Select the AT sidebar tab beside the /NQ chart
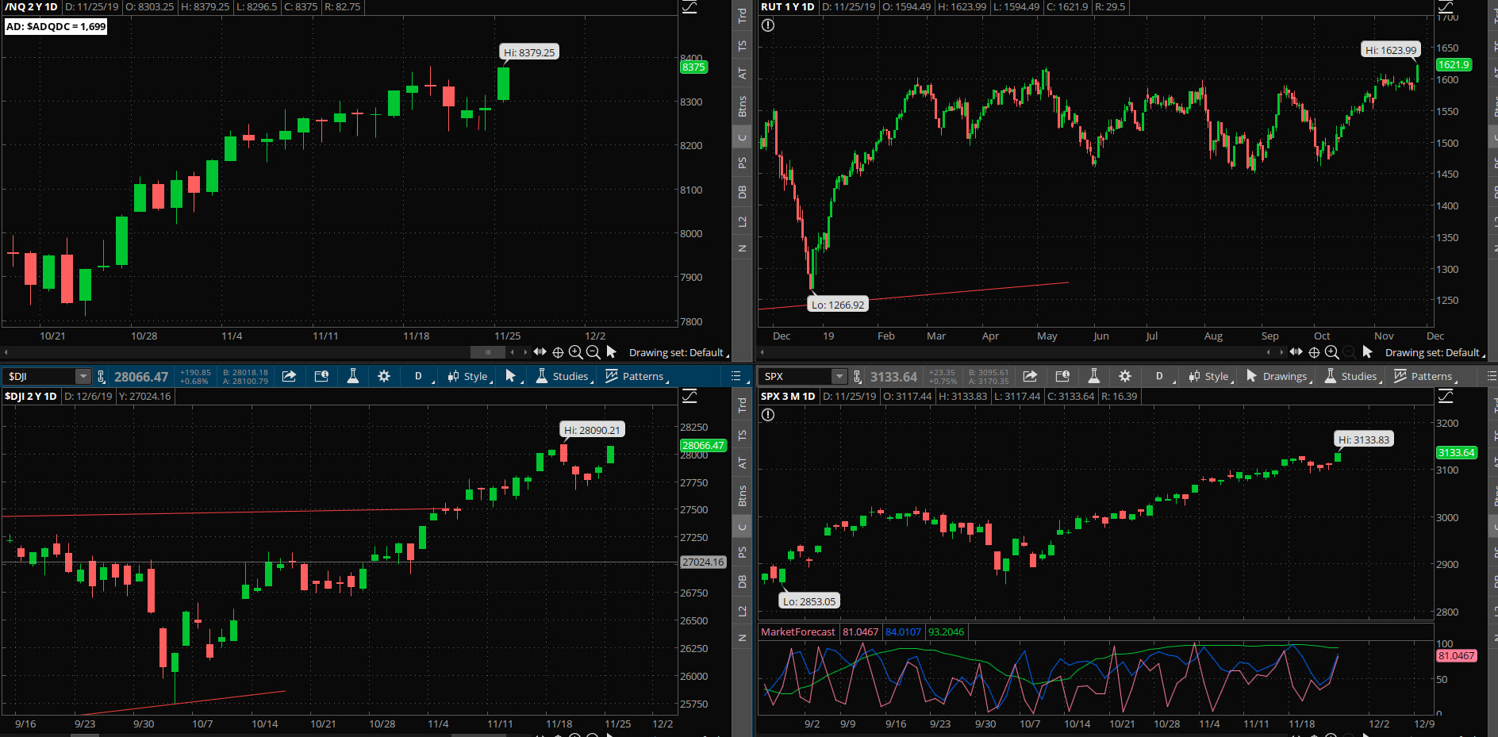 742,73
